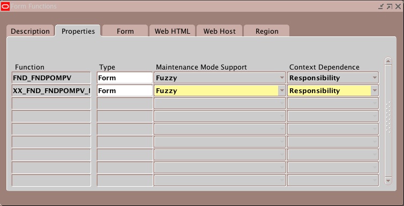Screen dimensions: 404x206
Task: Click the Context Dependence column label
Action: click(x=324, y=67)
